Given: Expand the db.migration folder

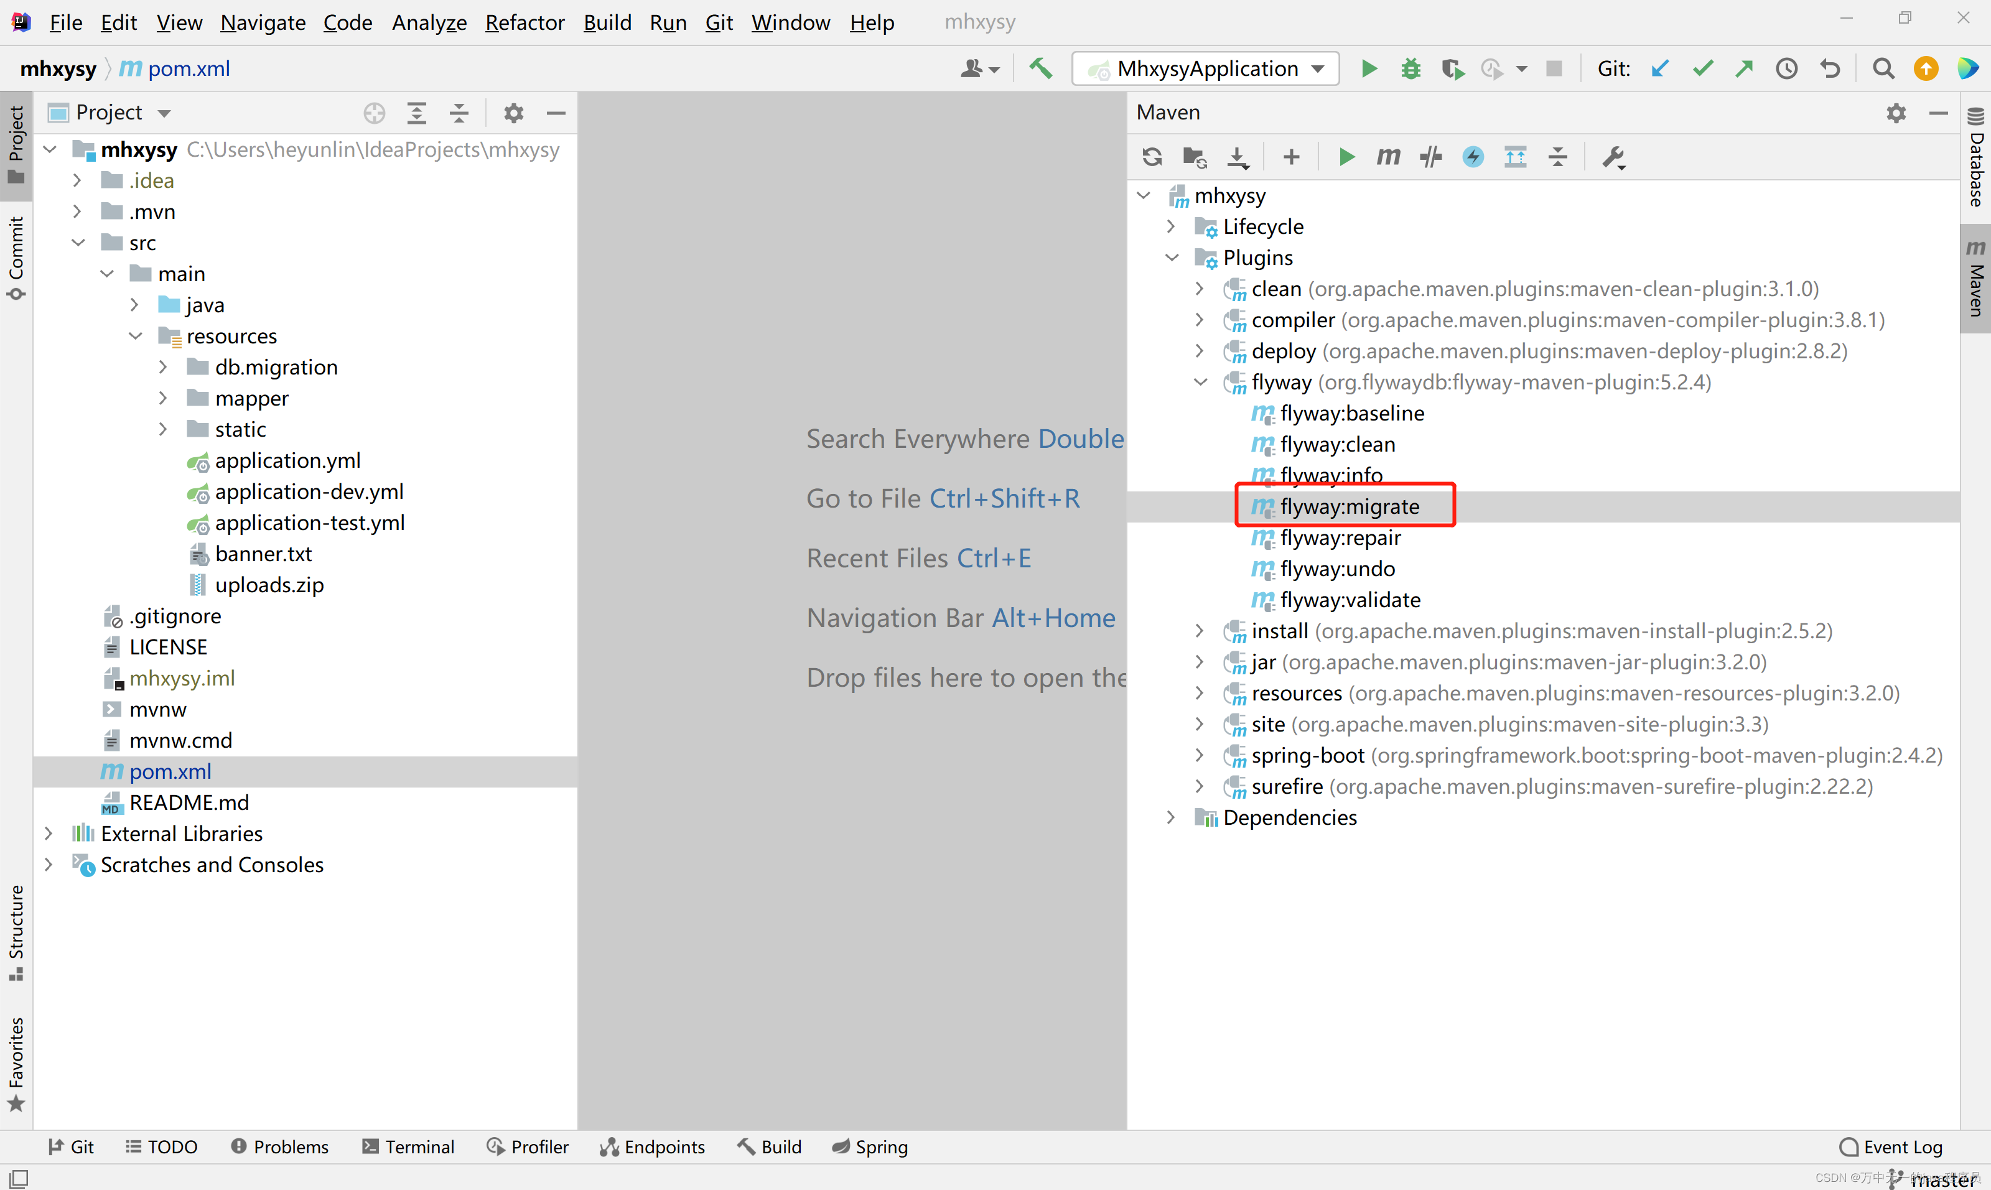Looking at the screenshot, I should pyautogui.click(x=164, y=367).
